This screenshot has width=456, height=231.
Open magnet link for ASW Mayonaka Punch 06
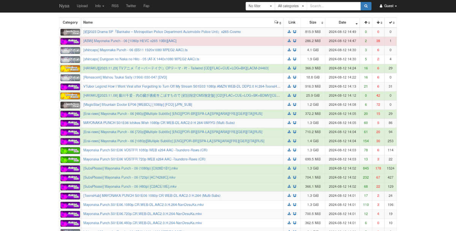tap(294, 41)
